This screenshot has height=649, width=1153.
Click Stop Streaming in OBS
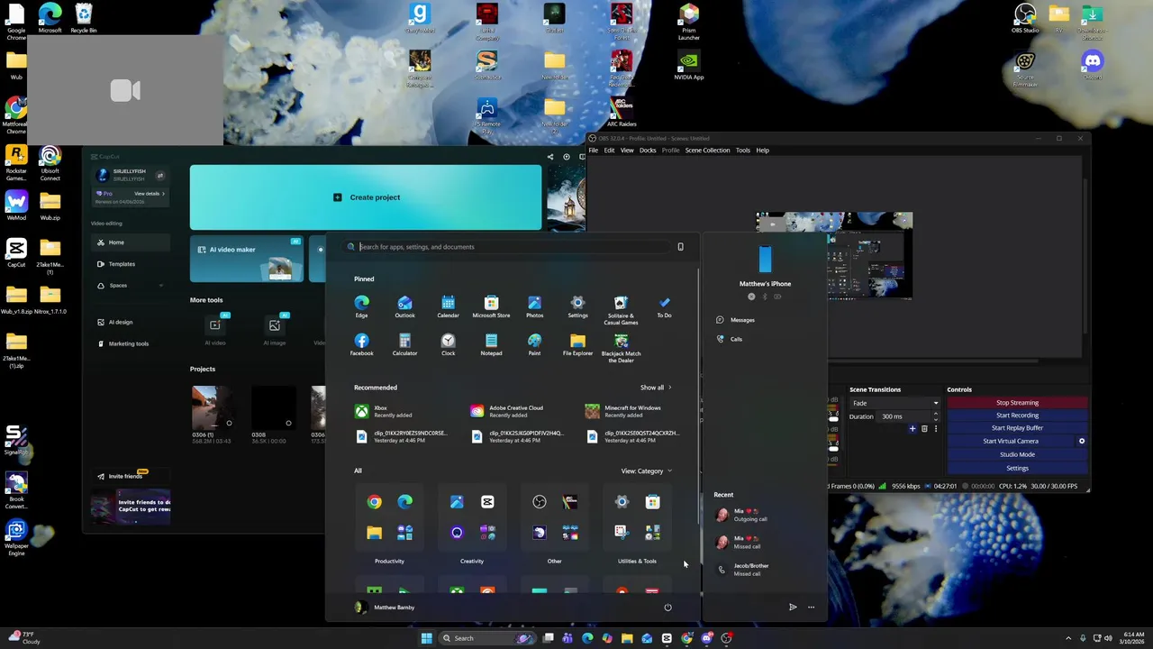click(x=1017, y=403)
